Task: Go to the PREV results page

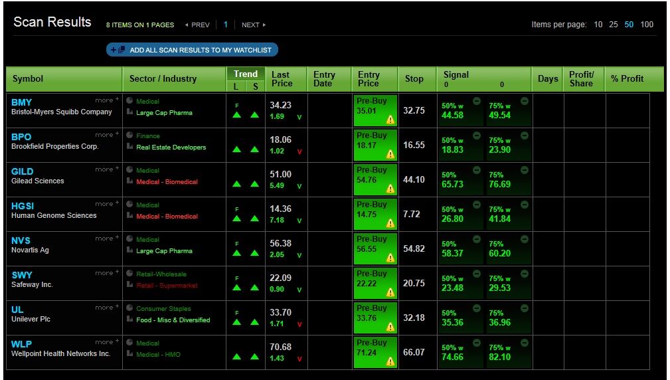Action: click(x=197, y=25)
